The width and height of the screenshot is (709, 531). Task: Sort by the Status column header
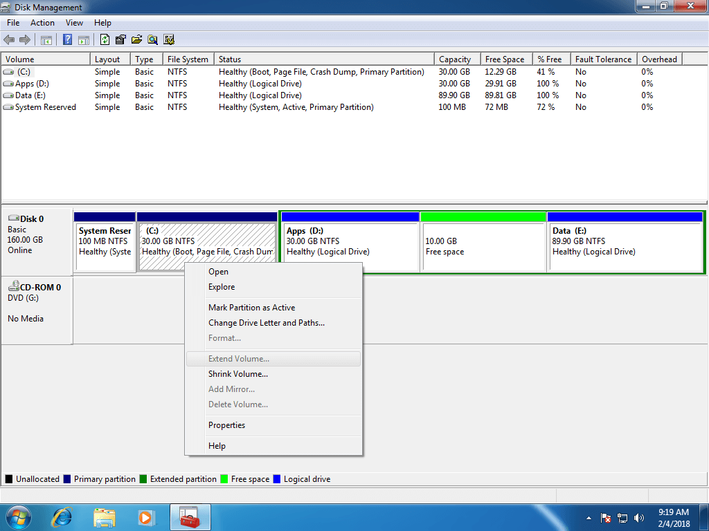[x=324, y=59]
